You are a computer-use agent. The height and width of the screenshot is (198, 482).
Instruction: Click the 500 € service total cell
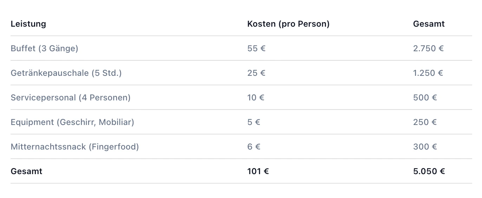(x=425, y=98)
